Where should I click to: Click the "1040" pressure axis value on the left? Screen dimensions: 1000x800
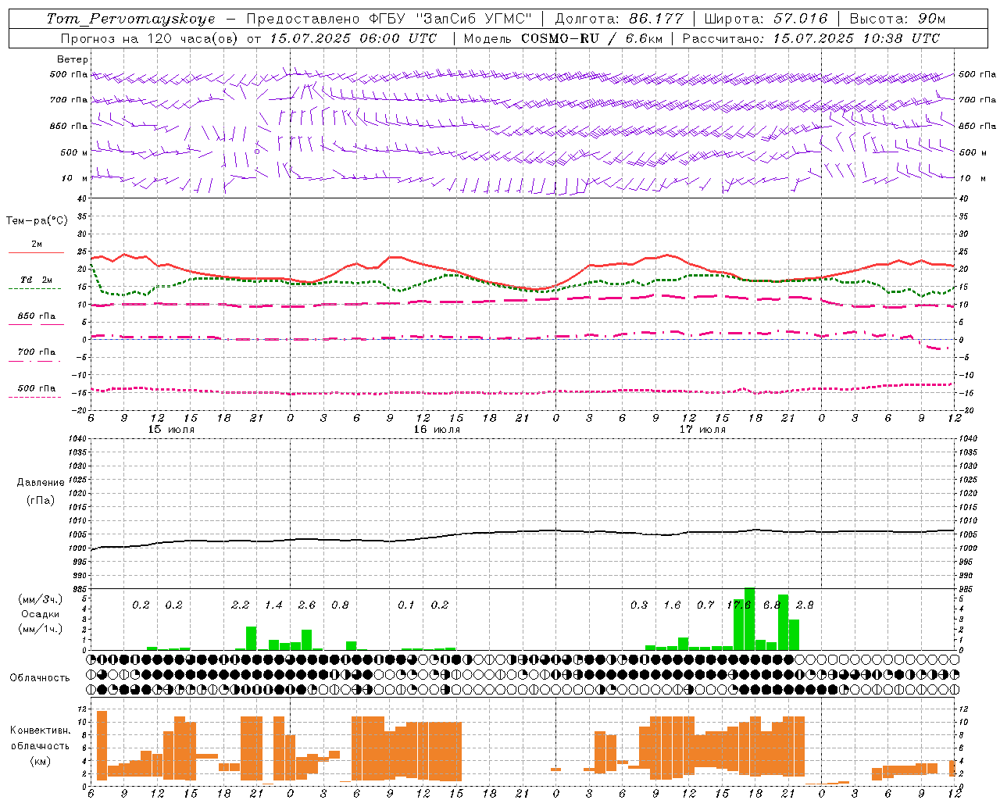pos(77,439)
